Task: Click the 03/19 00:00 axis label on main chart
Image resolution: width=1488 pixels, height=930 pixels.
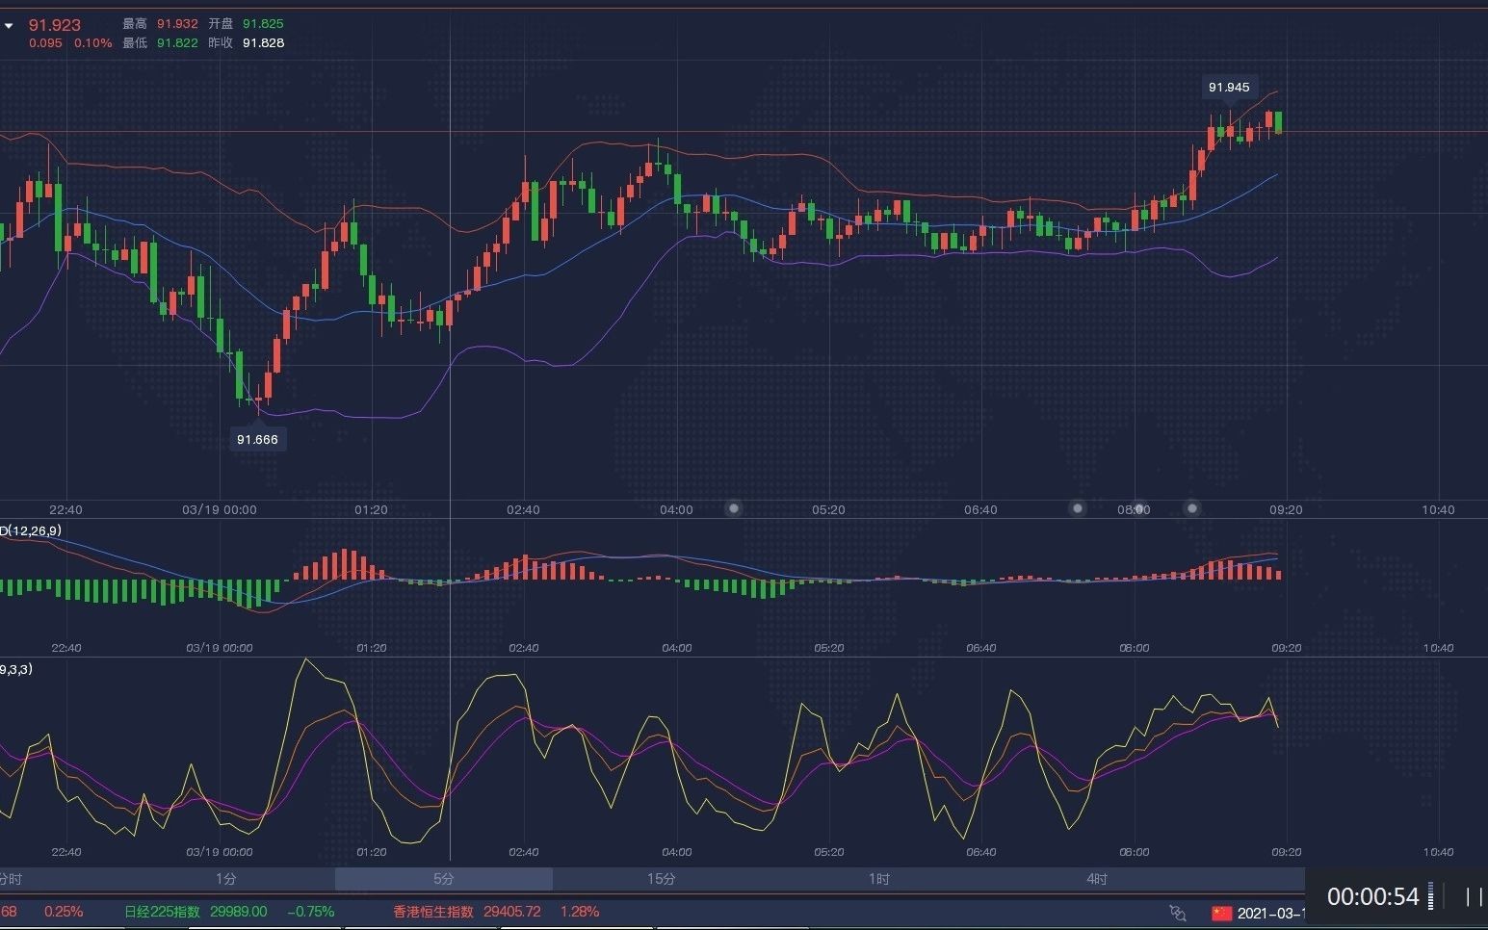Action: pos(220,509)
